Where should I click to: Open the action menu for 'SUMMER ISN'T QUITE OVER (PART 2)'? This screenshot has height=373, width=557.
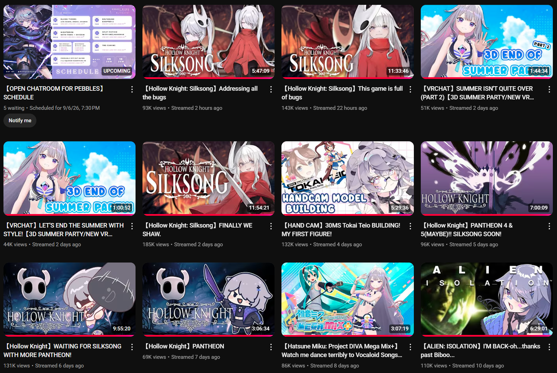[549, 89]
